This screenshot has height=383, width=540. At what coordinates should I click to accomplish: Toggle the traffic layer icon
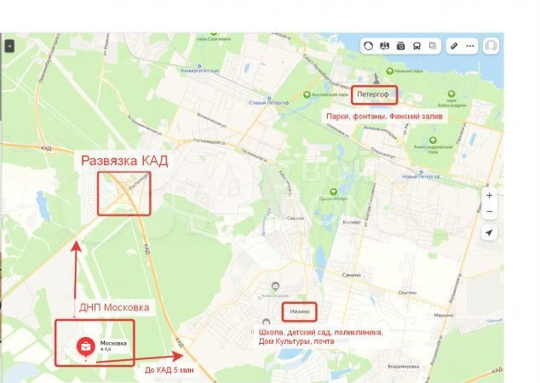point(369,46)
